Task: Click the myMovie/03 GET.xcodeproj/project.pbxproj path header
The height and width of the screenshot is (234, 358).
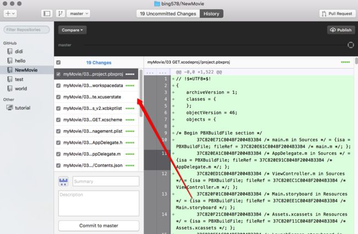Action: (188, 62)
